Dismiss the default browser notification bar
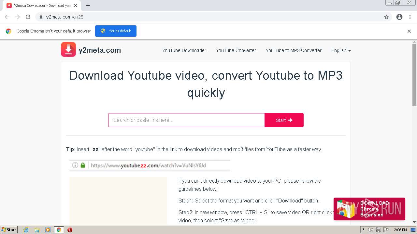This screenshot has height=234, width=417. [409, 31]
